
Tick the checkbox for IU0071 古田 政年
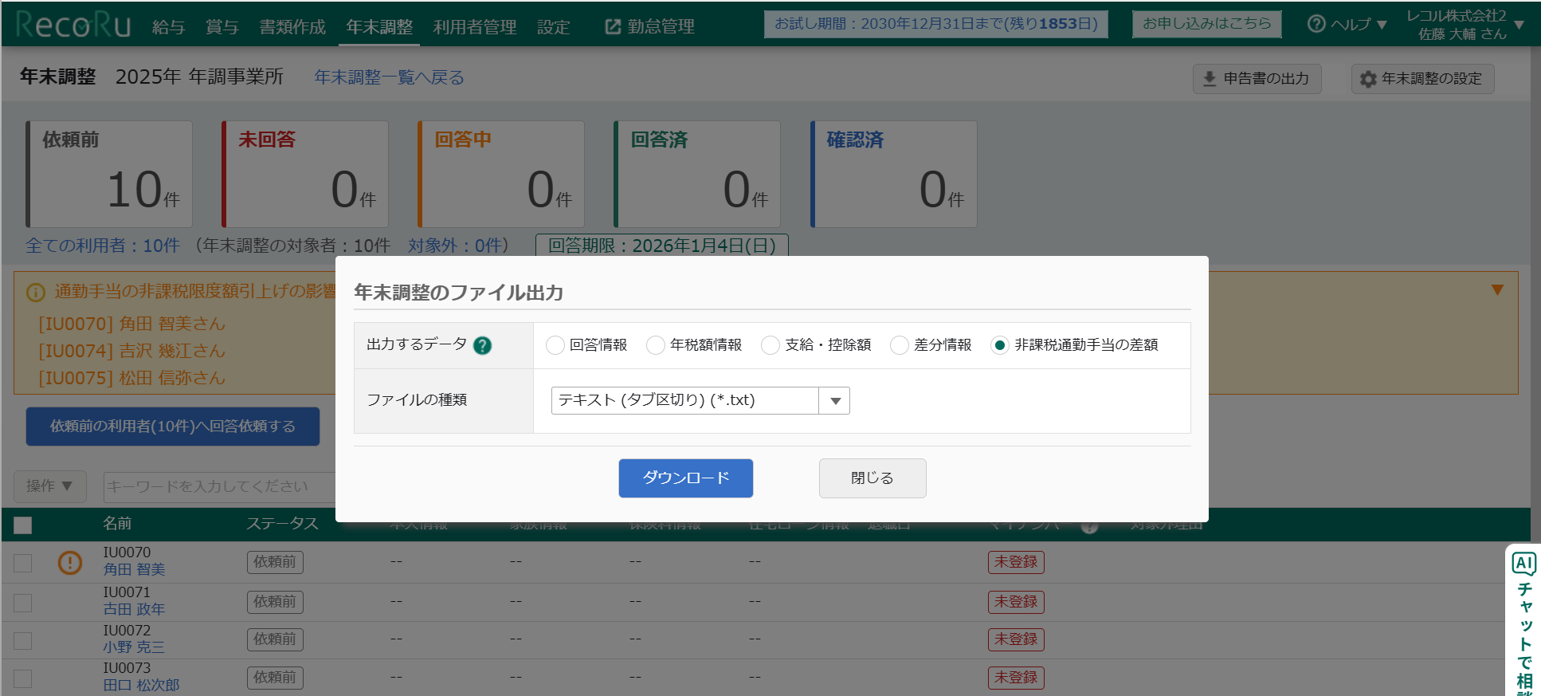pyautogui.click(x=23, y=603)
